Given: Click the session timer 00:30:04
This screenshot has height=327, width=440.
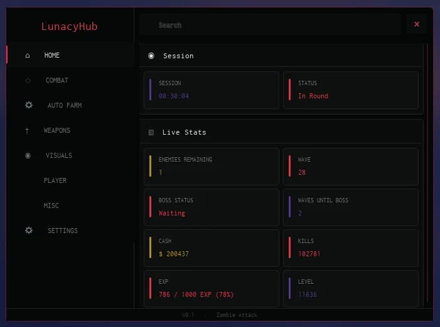Looking at the screenshot, I should click(174, 96).
